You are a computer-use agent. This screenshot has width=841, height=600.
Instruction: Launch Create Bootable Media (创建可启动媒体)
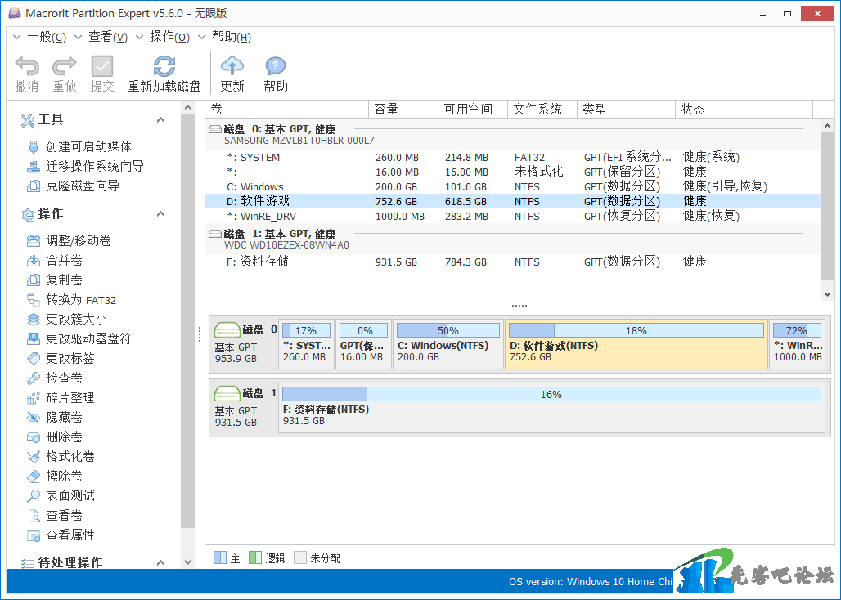88,147
